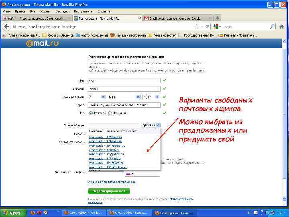Open birth year dropdown showing 1917
Screen dimensions: 289x217
coord(151,97)
